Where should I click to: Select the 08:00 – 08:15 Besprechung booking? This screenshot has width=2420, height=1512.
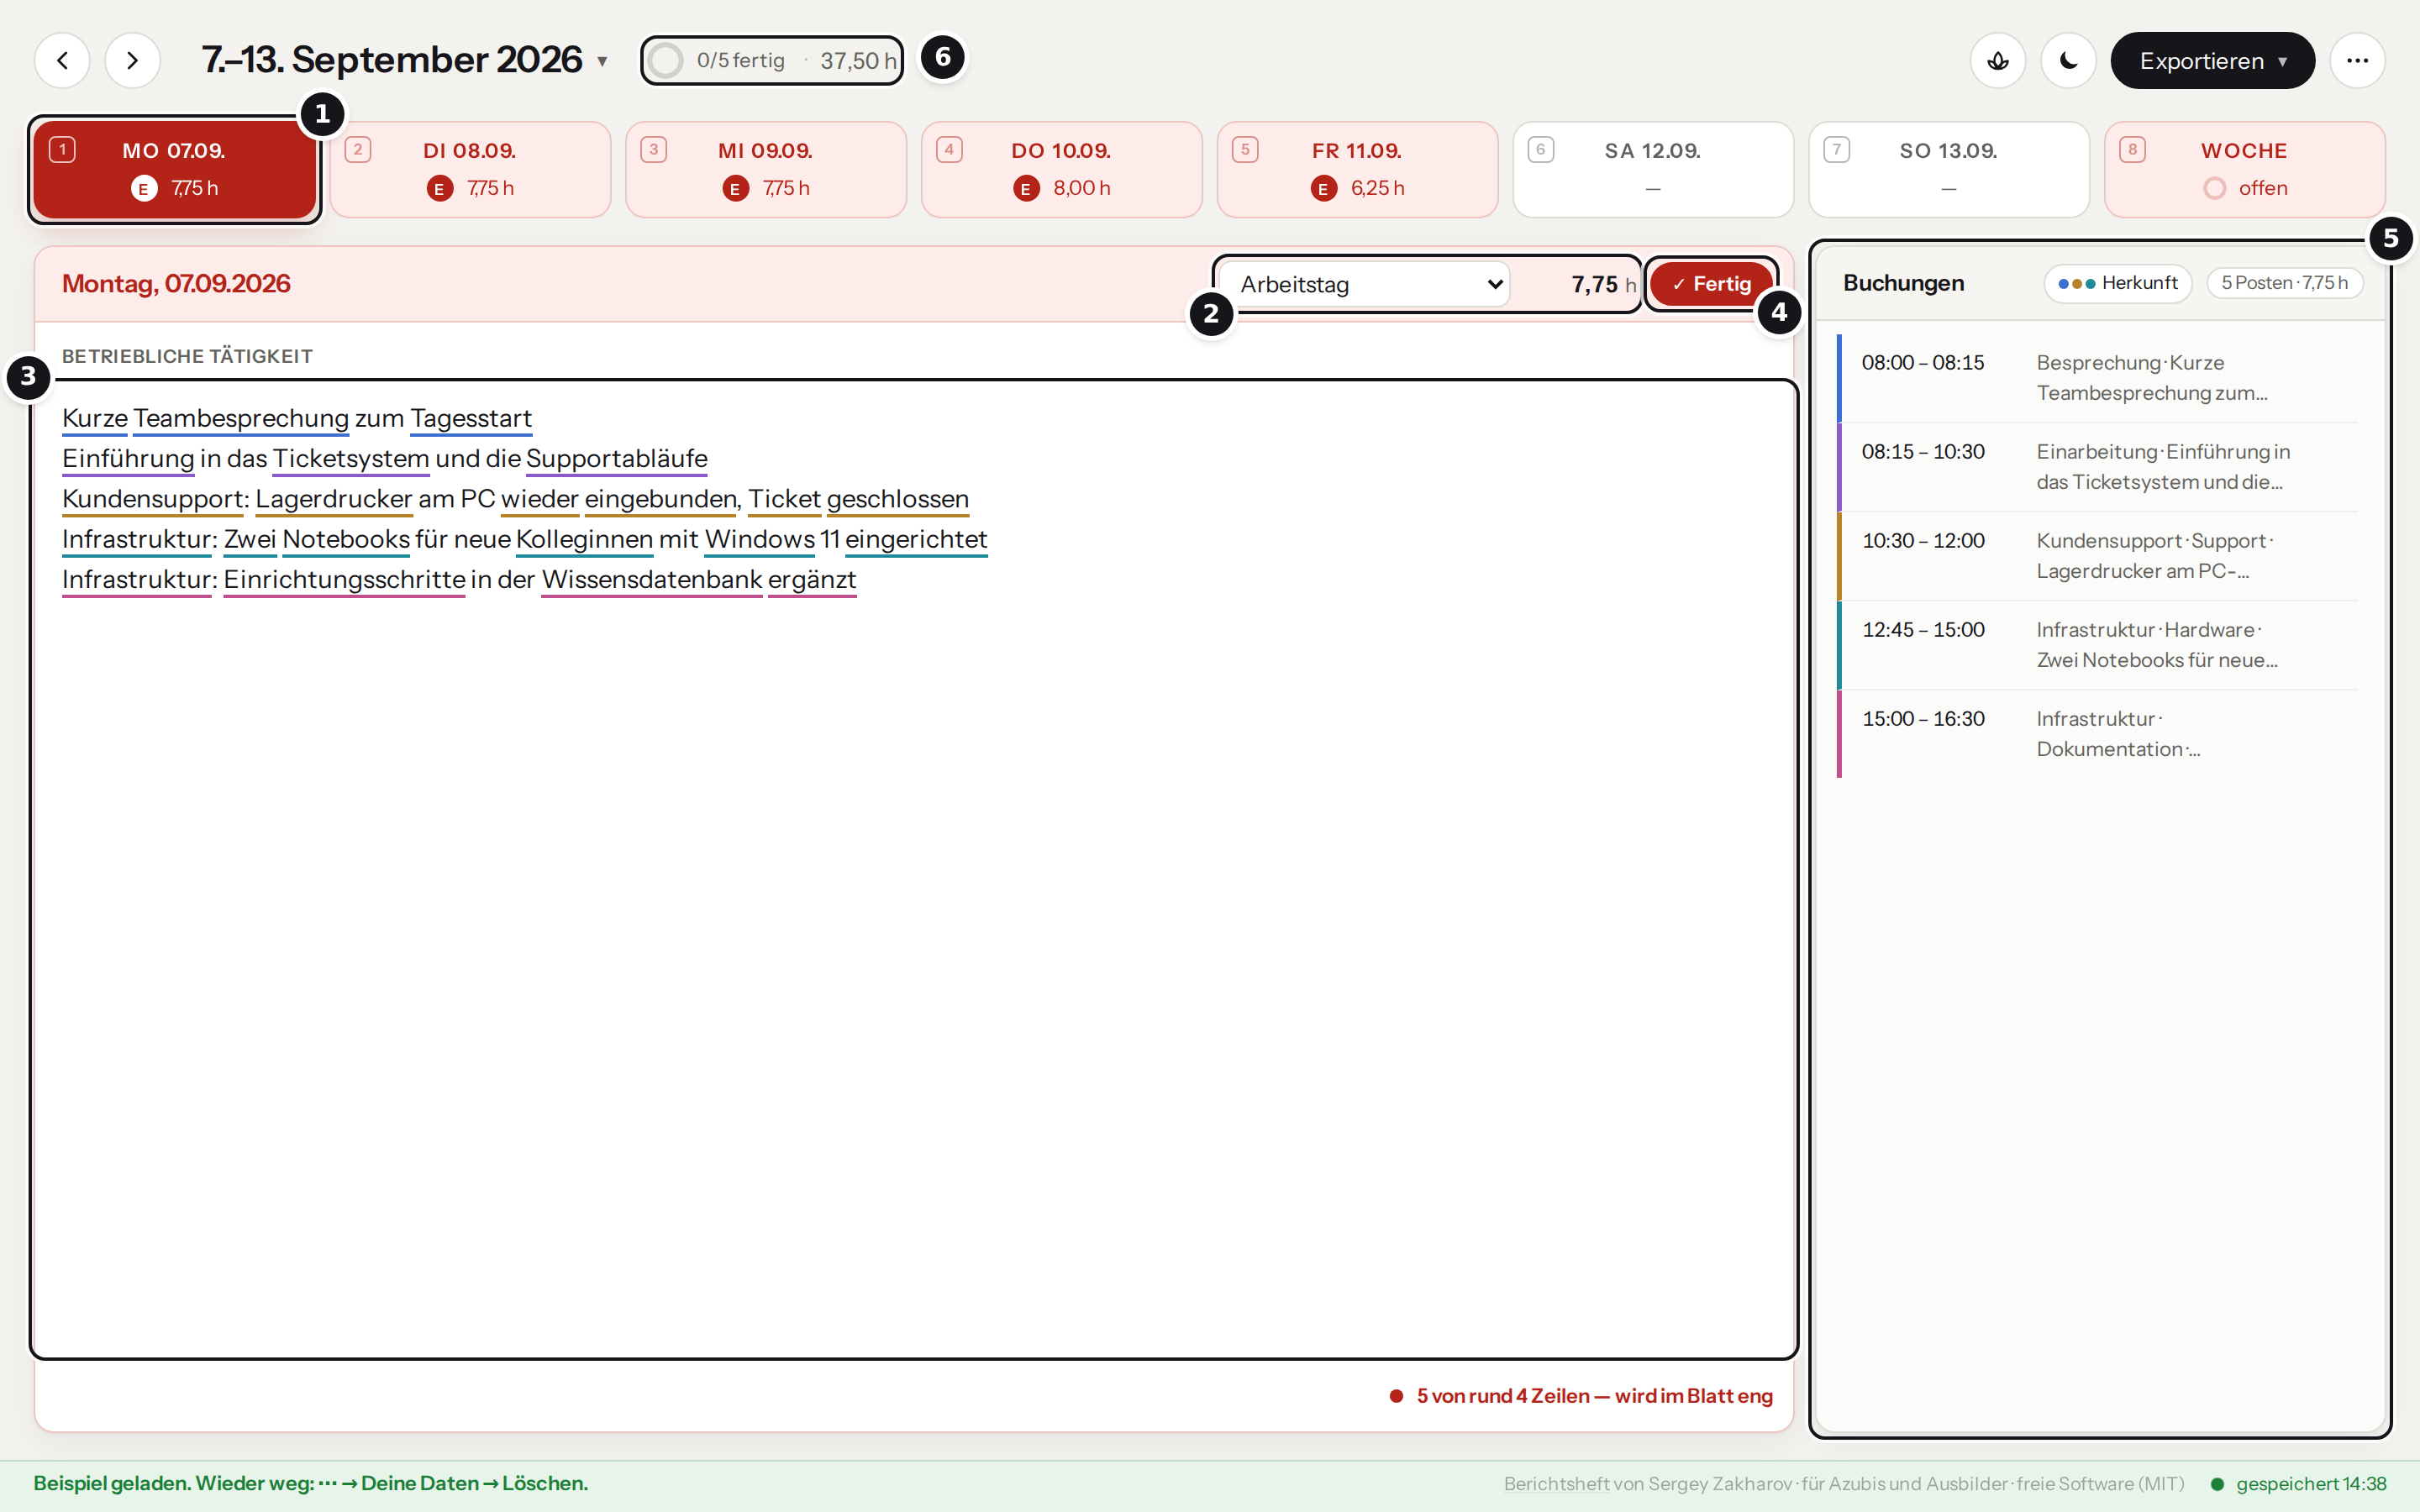tap(2097, 378)
